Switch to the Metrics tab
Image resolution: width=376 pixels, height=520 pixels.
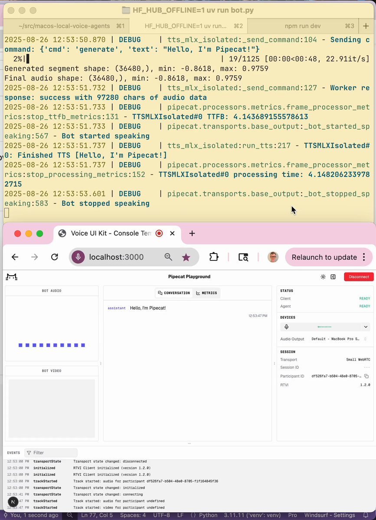pos(206,293)
